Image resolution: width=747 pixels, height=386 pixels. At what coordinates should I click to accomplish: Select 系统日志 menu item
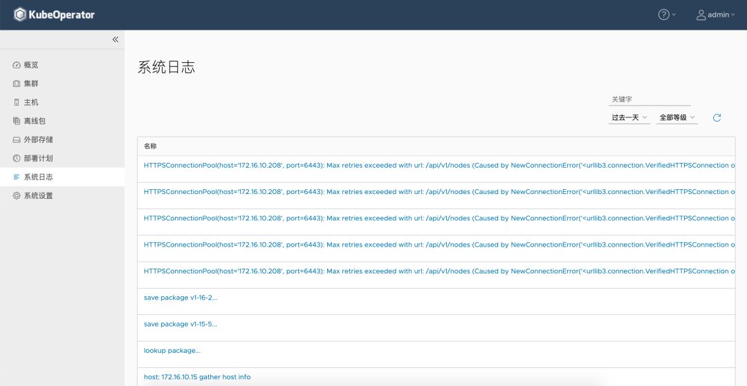(62, 177)
